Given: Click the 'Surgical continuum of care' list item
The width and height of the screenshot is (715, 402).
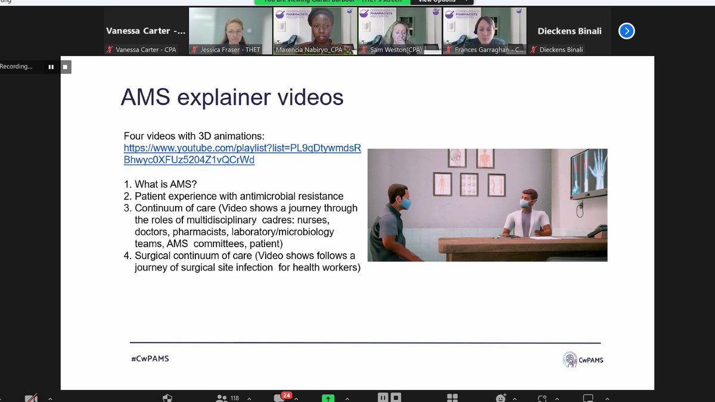Looking at the screenshot, I should [x=243, y=261].
